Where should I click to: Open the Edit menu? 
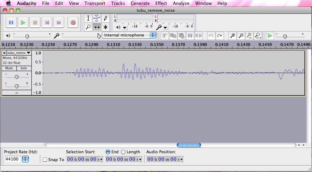(x=59, y=3)
